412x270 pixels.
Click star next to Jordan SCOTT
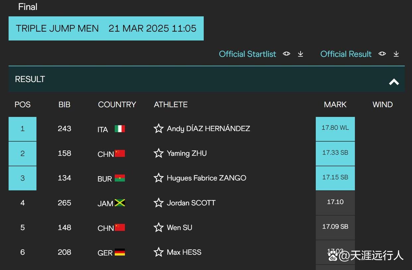tap(159, 203)
